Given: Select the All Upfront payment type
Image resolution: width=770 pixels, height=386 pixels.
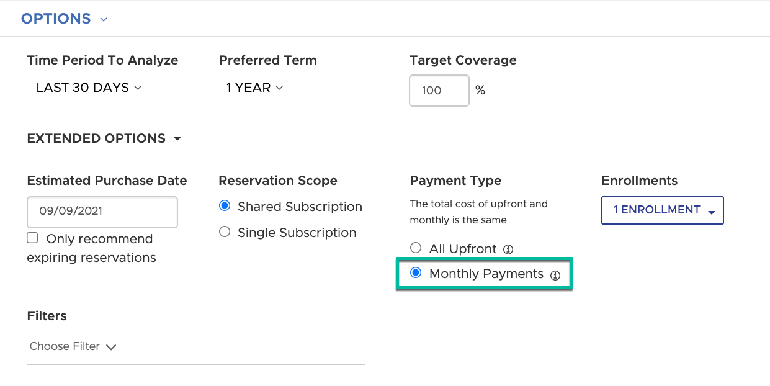Looking at the screenshot, I should tap(416, 248).
